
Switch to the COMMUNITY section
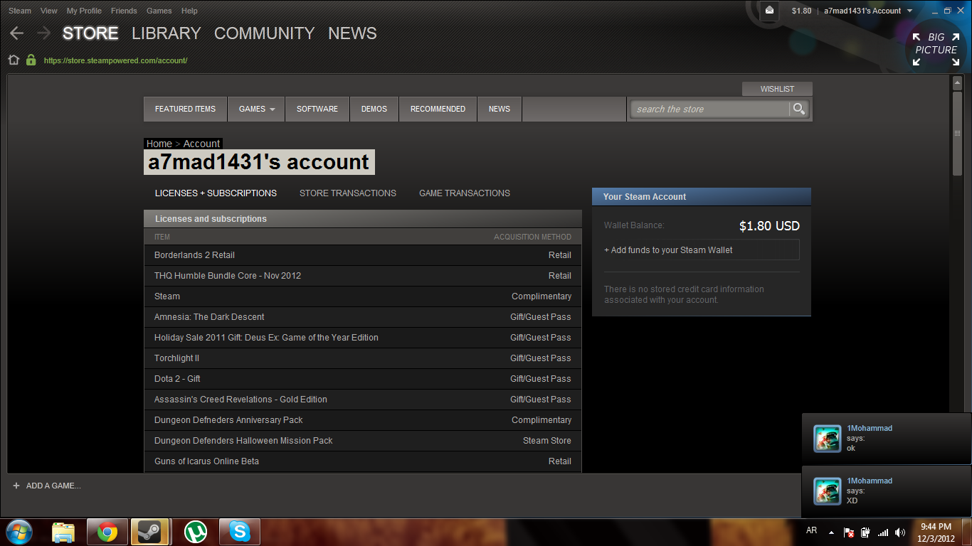(264, 33)
